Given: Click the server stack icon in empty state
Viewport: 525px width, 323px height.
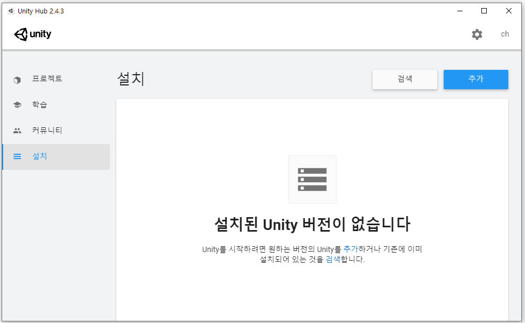Looking at the screenshot, I should (x=312, y=180).
